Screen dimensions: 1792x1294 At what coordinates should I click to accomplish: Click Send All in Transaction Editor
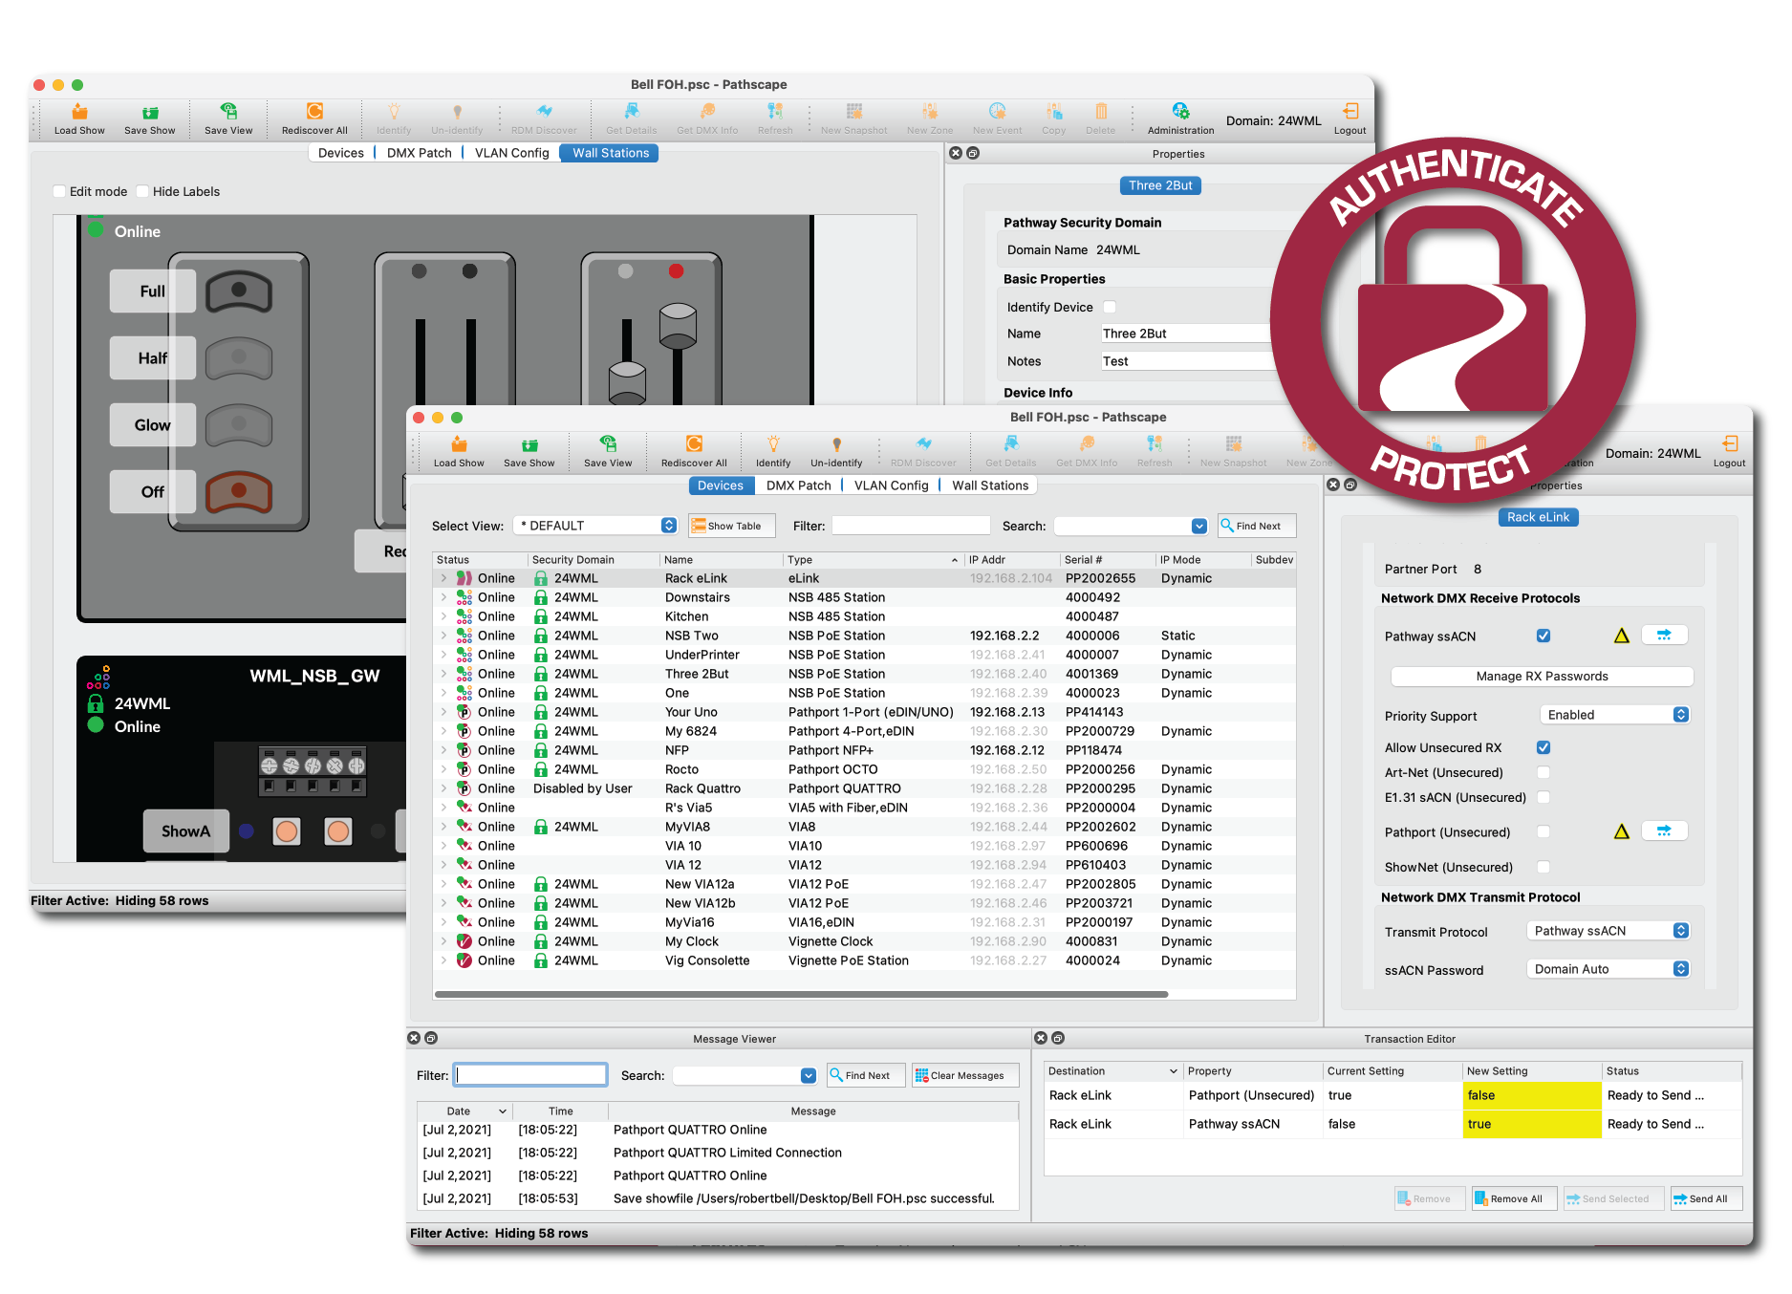point(1706,1198)
